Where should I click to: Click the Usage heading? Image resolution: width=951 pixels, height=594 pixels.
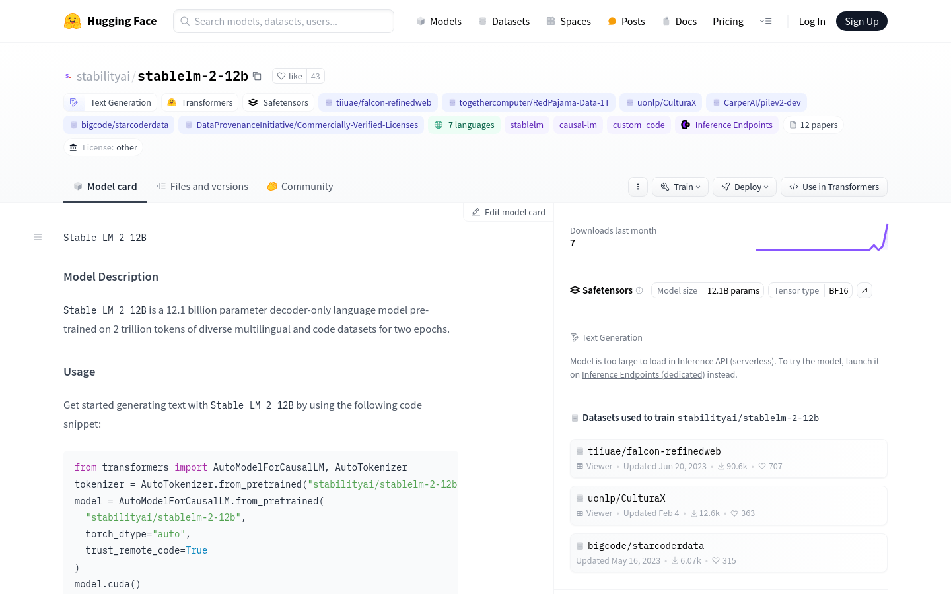(79, 372)
